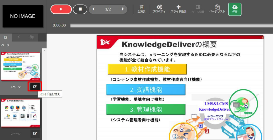Replace slide on 1ページ edit icon
The height and width of the screenshot is (140, 273).
(35, 87)
